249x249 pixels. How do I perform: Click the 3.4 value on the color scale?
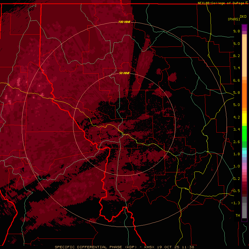coord(237,129)
